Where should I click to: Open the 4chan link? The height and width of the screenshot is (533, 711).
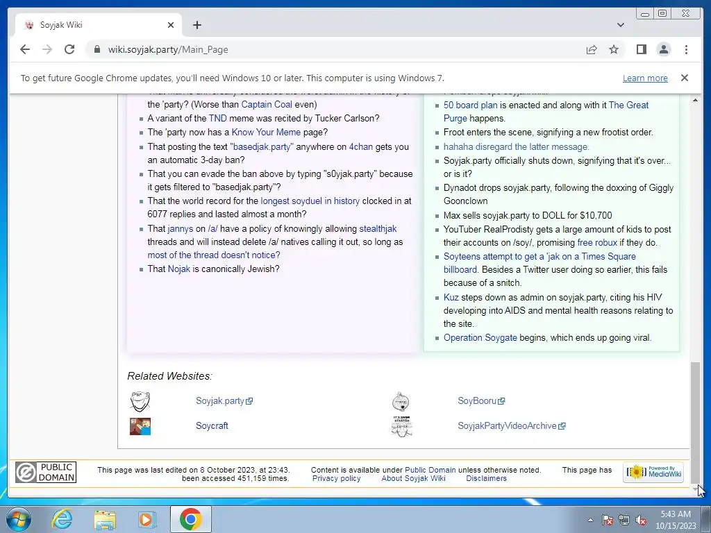pyautogui.click(x=361, y=147)
